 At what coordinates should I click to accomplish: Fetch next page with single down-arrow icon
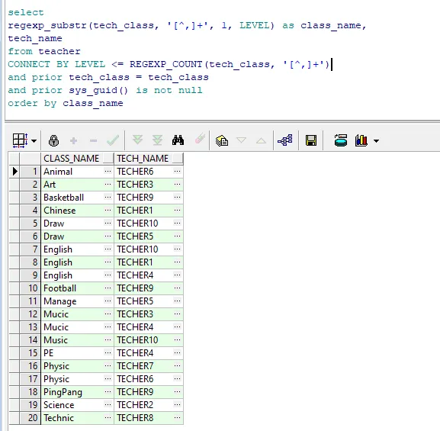coord(137,140)
